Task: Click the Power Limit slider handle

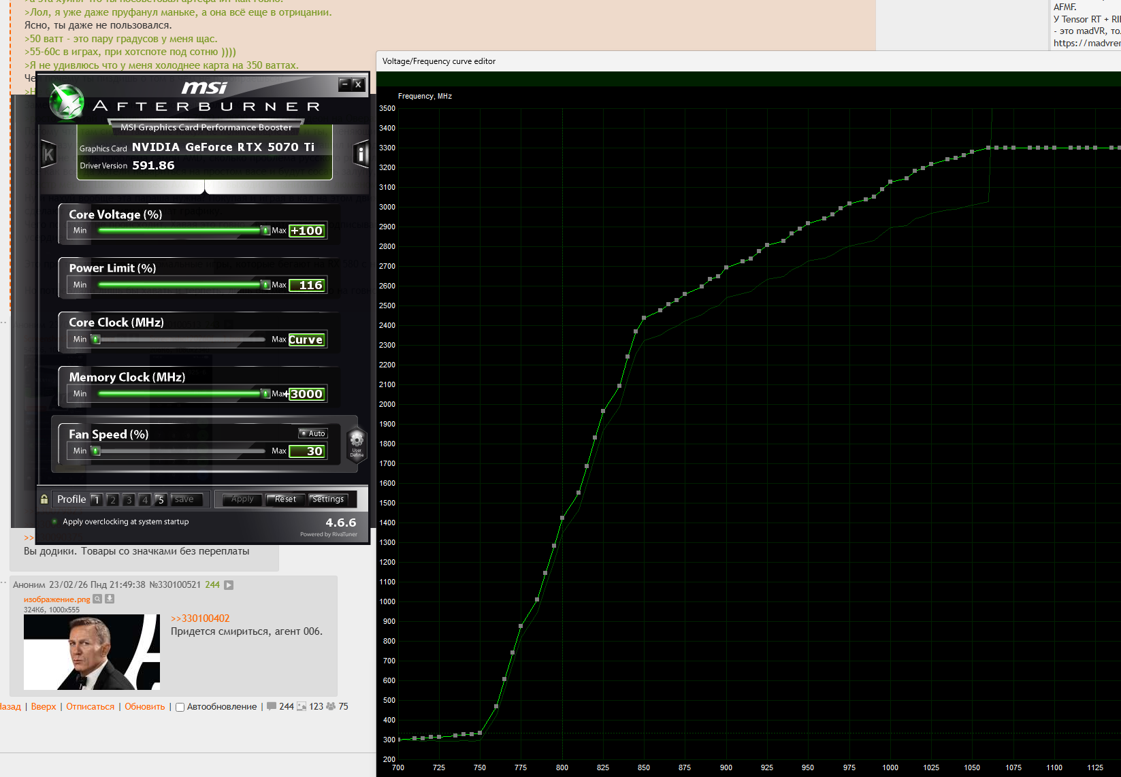Action: click(x=265, y=285)
